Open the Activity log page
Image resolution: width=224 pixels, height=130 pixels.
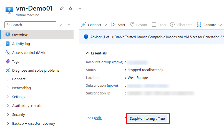[21, 44]
